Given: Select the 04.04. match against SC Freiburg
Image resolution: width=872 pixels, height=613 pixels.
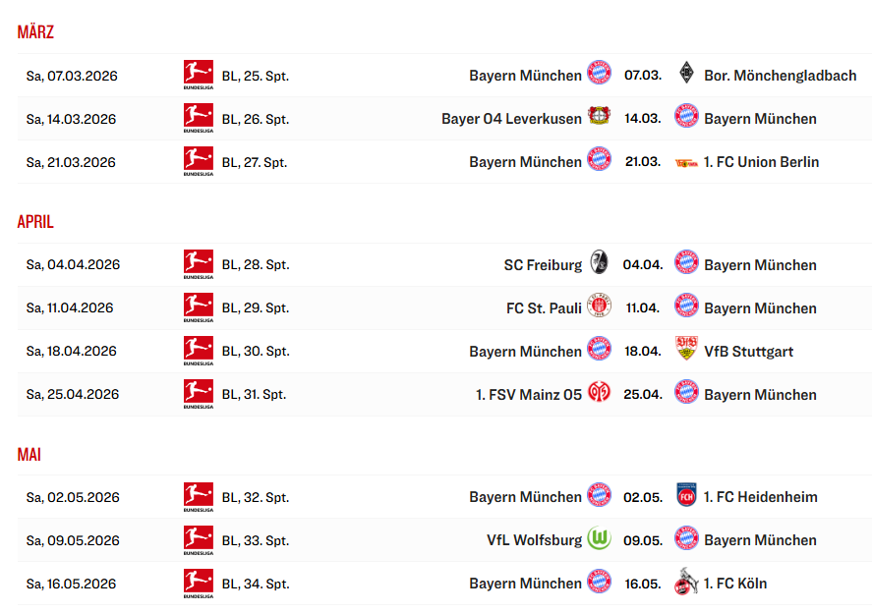Looking at the screenshot, I should pyautogui.click(x=643, y=265).
